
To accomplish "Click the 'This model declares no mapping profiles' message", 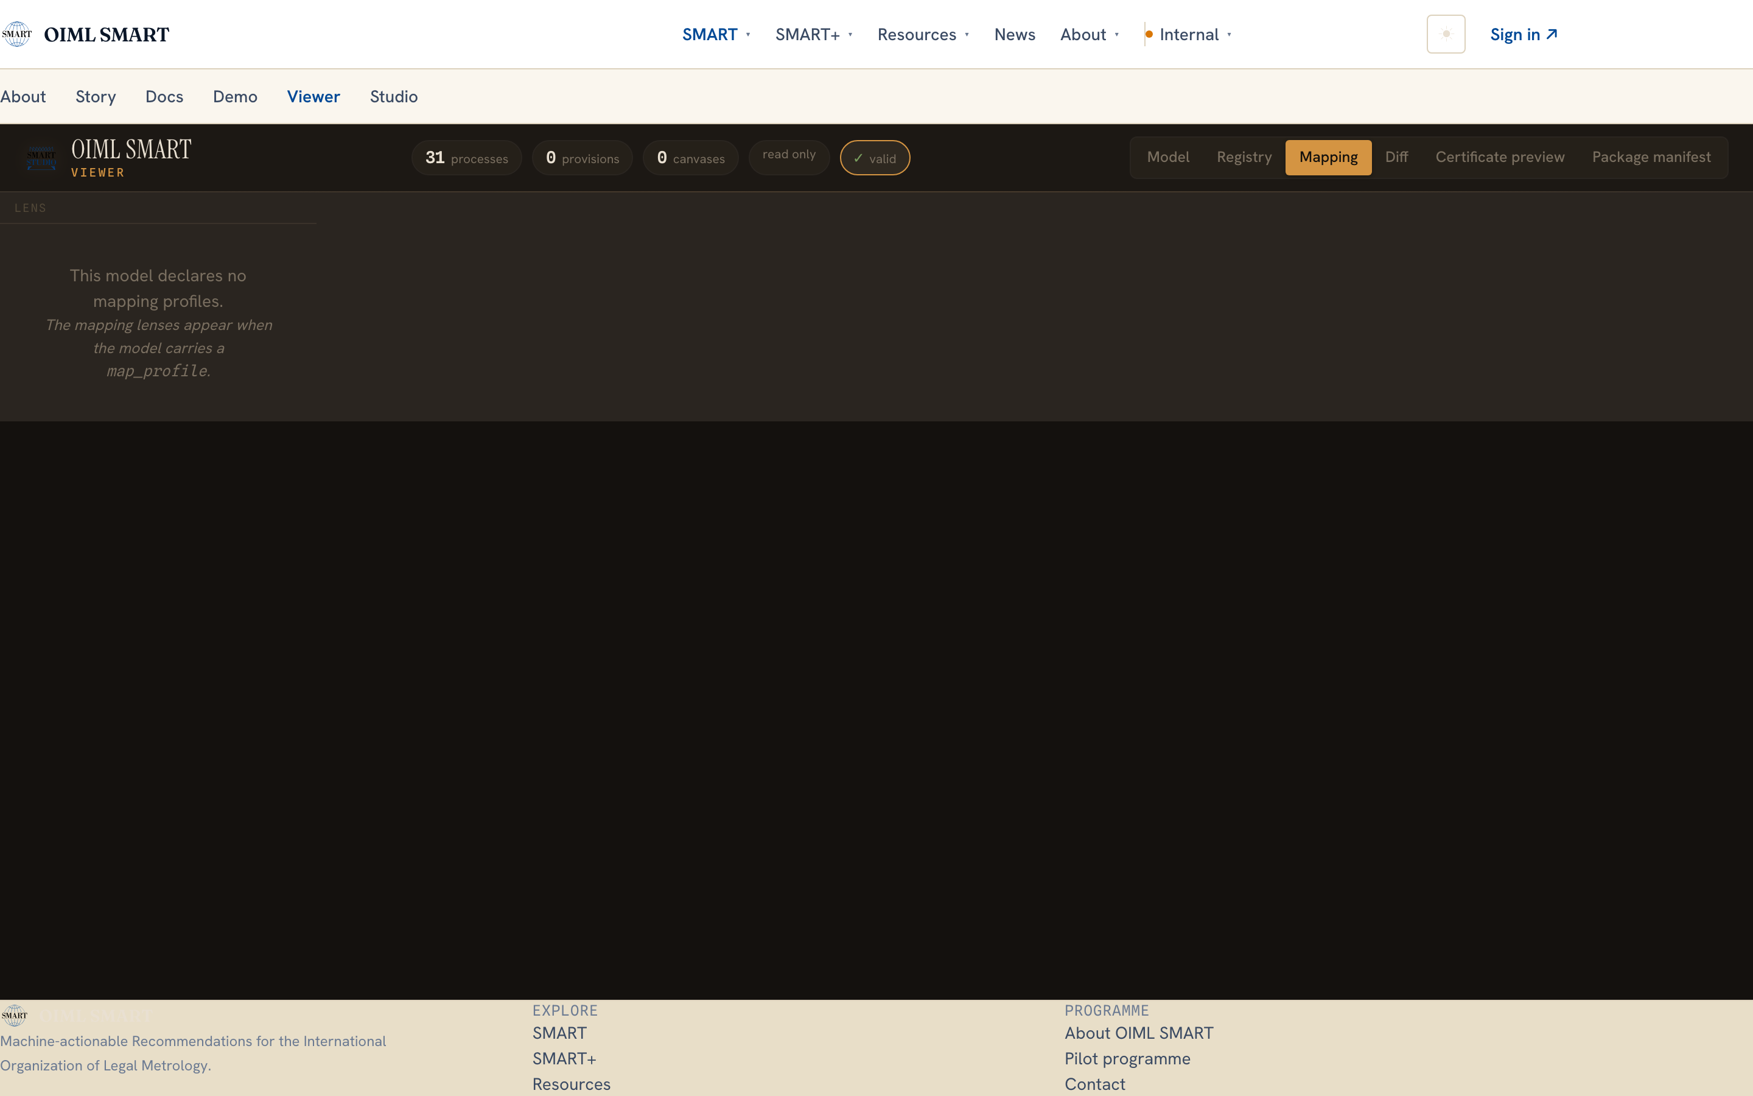I will [158, 288].
